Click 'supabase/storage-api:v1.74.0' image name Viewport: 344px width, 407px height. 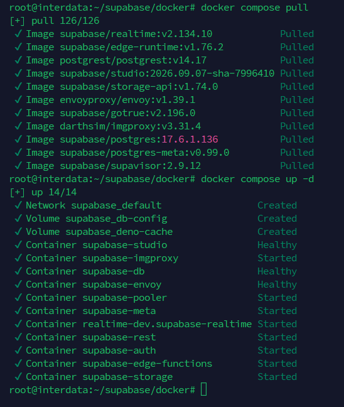coord(139,87)
